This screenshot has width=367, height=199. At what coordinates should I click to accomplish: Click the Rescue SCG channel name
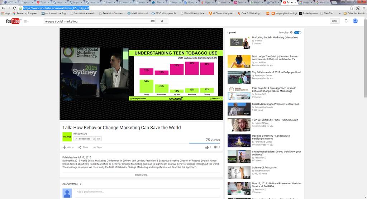(80, 134)
